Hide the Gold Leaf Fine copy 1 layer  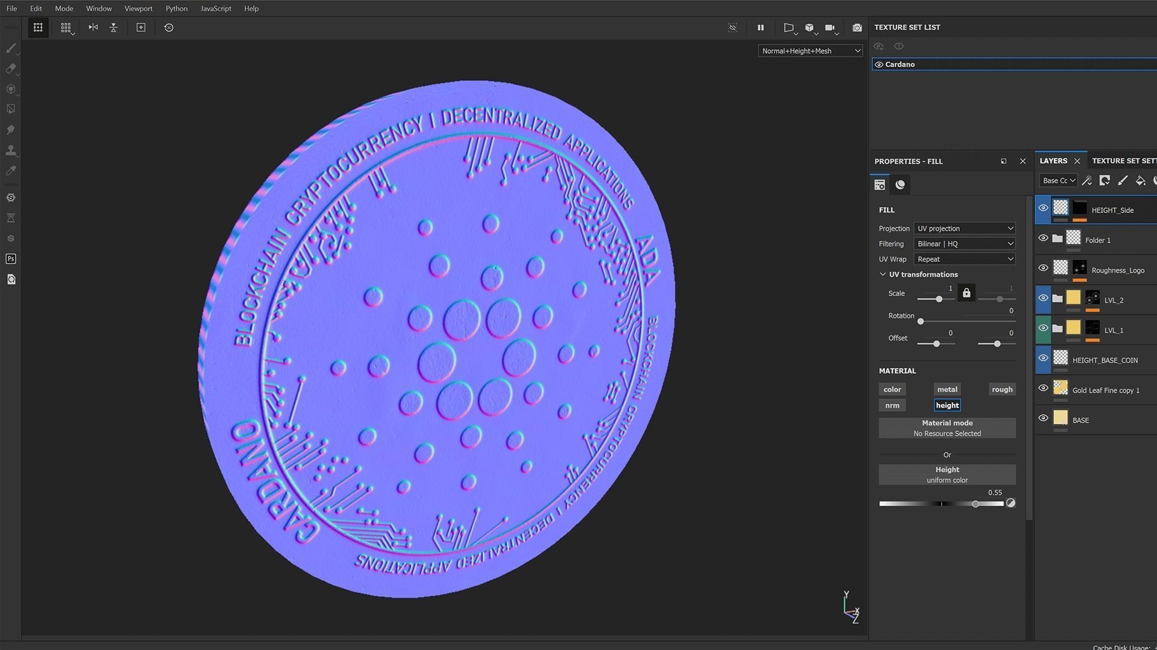[1043, 388]
